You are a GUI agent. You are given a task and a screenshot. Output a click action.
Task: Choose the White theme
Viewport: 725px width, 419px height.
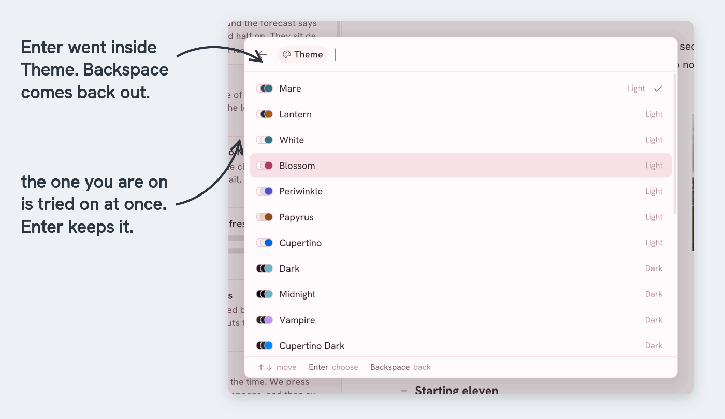[461, 140]
